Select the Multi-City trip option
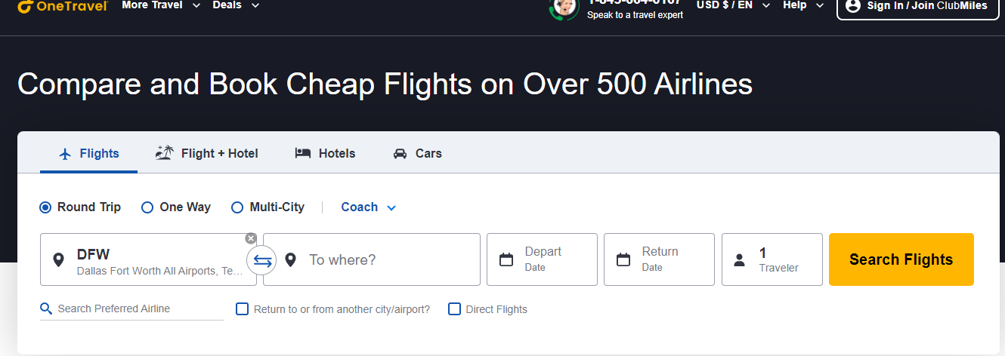1005x356 pixels. pos(237,207)
